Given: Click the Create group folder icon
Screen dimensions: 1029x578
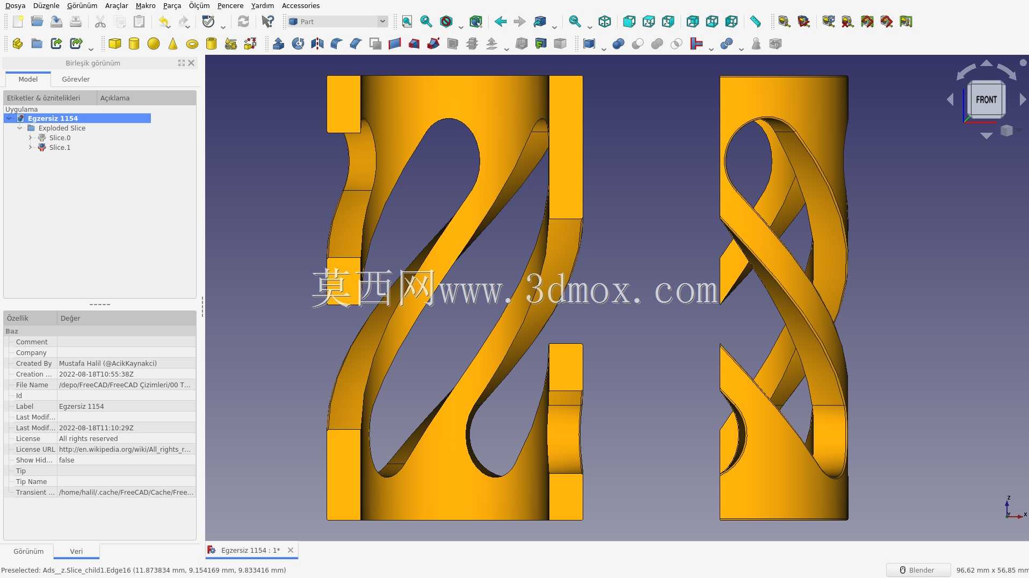Looking at the screenshot, I should pos(37,44).
